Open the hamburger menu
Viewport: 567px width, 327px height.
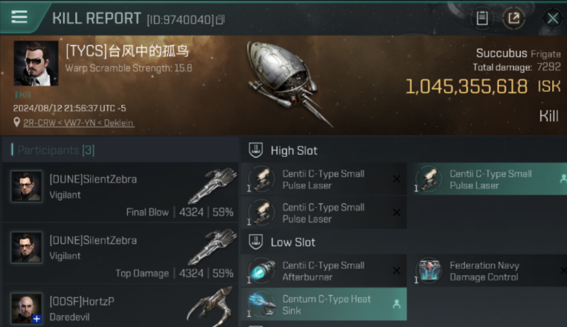click(x=19, y=17)
